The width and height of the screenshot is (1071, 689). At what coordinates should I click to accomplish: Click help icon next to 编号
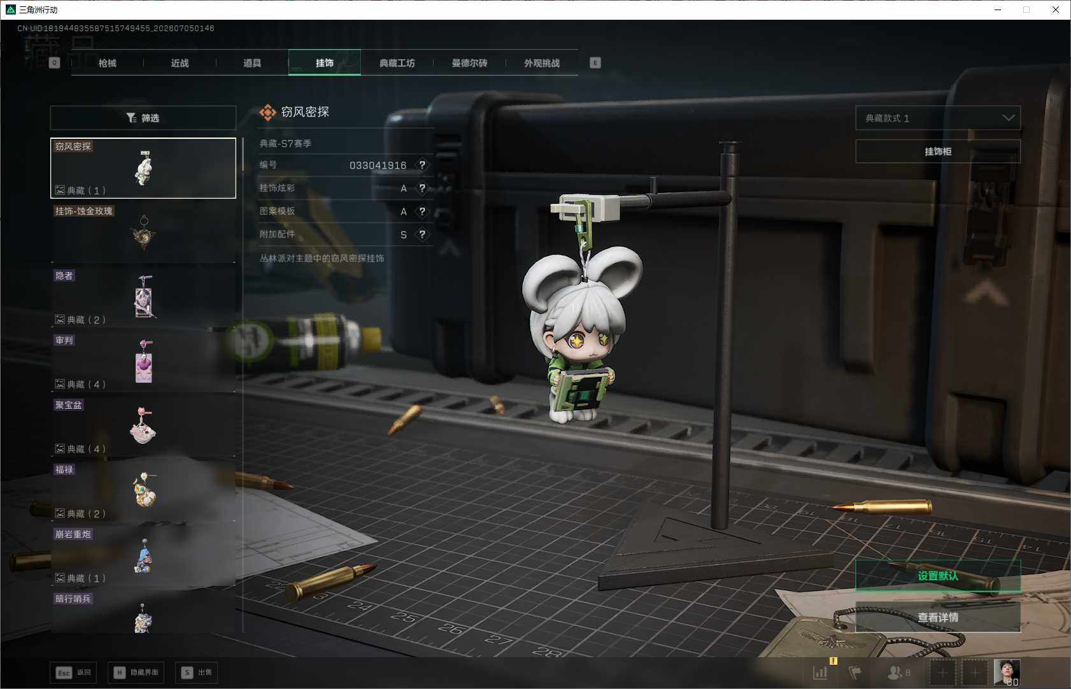pyautogui.click(x=422, y=165)
